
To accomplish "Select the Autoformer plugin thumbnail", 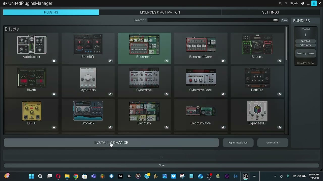I will pos(32,45).
